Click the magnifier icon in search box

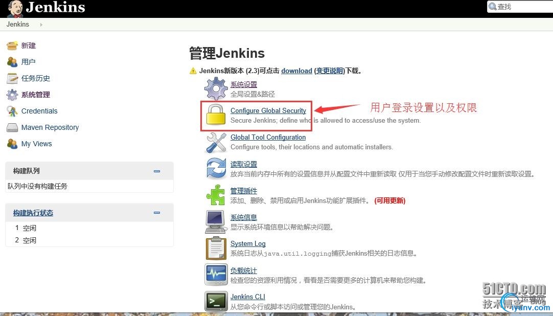(493, 7)
